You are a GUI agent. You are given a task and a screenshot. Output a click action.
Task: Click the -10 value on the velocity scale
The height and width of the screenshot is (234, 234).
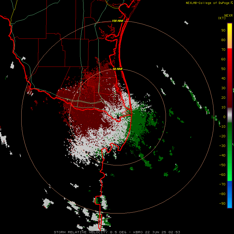(x=222, y=127)
